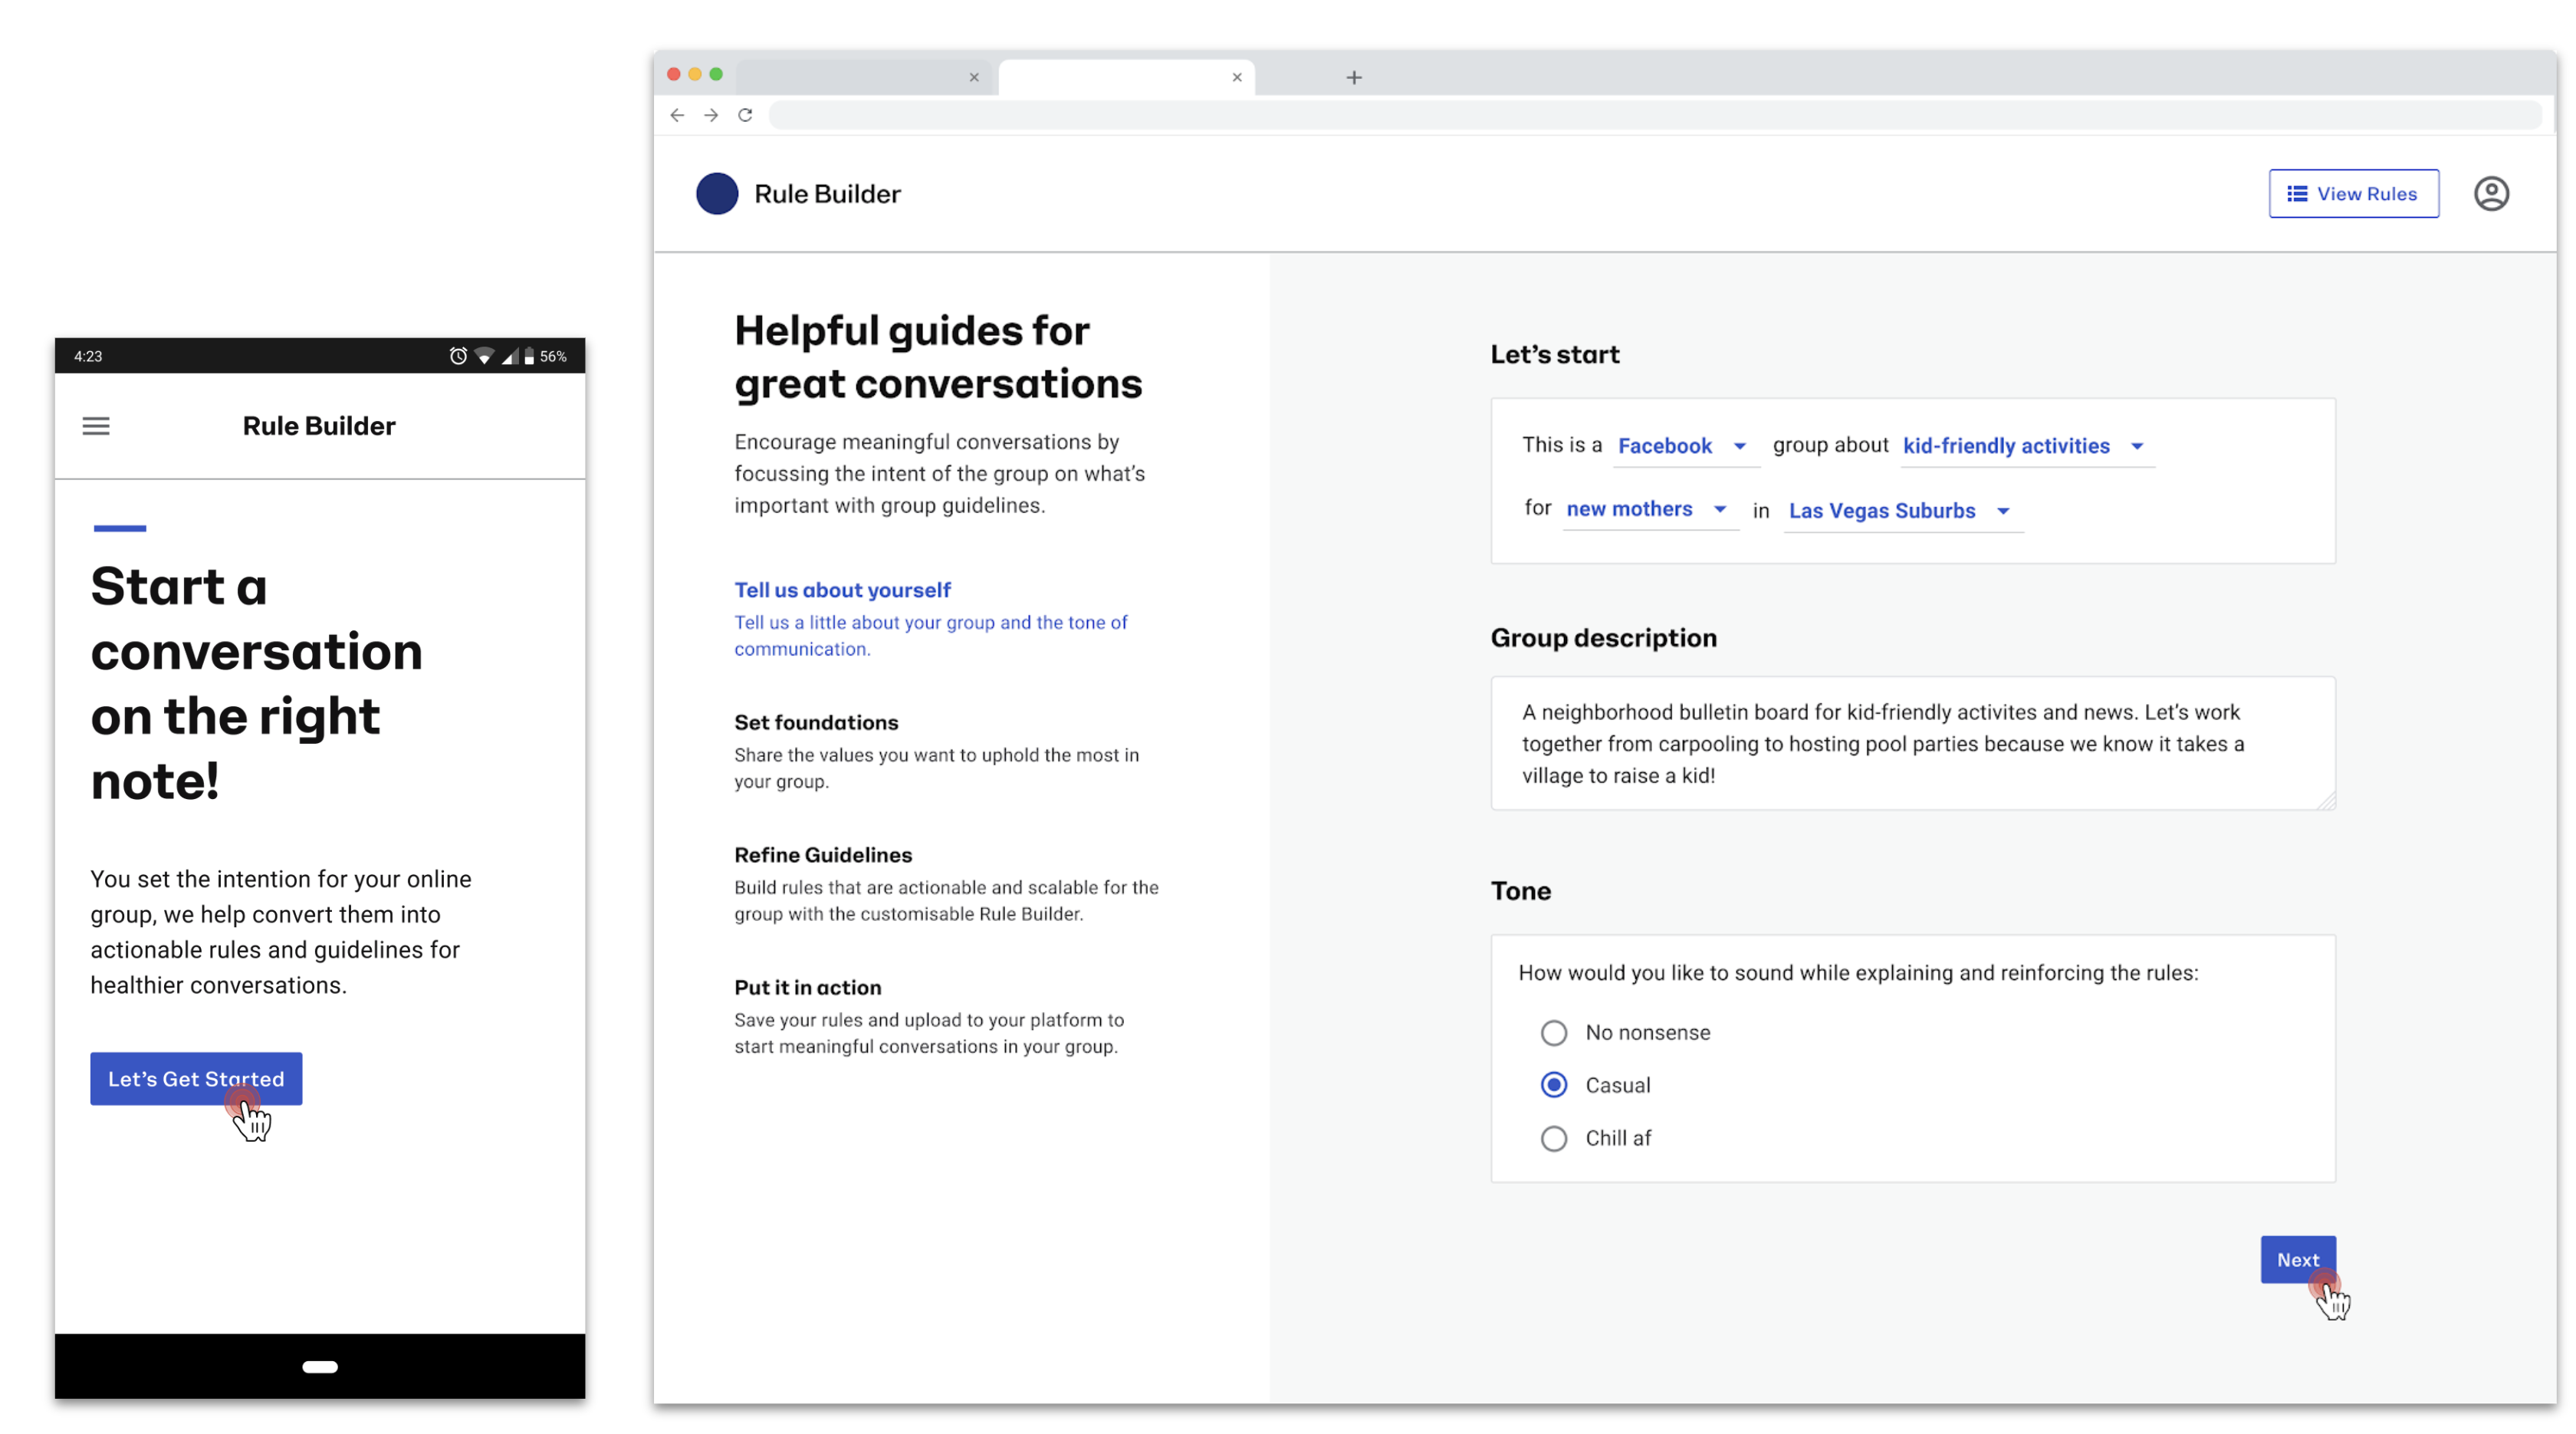Select the Casual tone radio button
This screenshot has height=1434, width=2576.
[1553, 1086]
